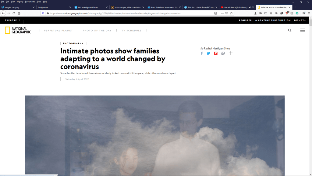Mute the Ultraviolence tab audio
Viewport: 312px width, 176px height.
point(250,7)
